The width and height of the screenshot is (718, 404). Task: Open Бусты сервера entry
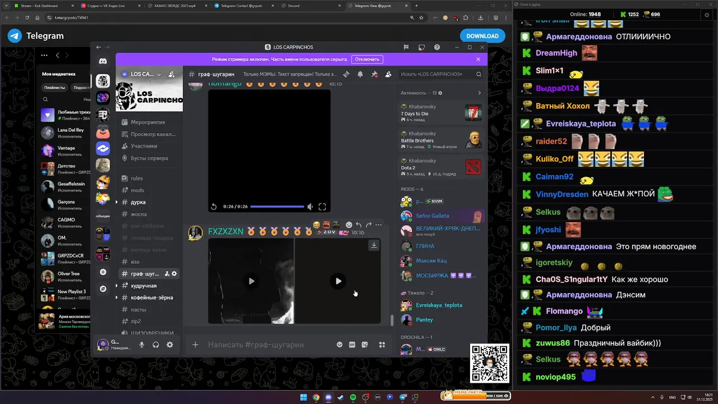pos(149,158)
